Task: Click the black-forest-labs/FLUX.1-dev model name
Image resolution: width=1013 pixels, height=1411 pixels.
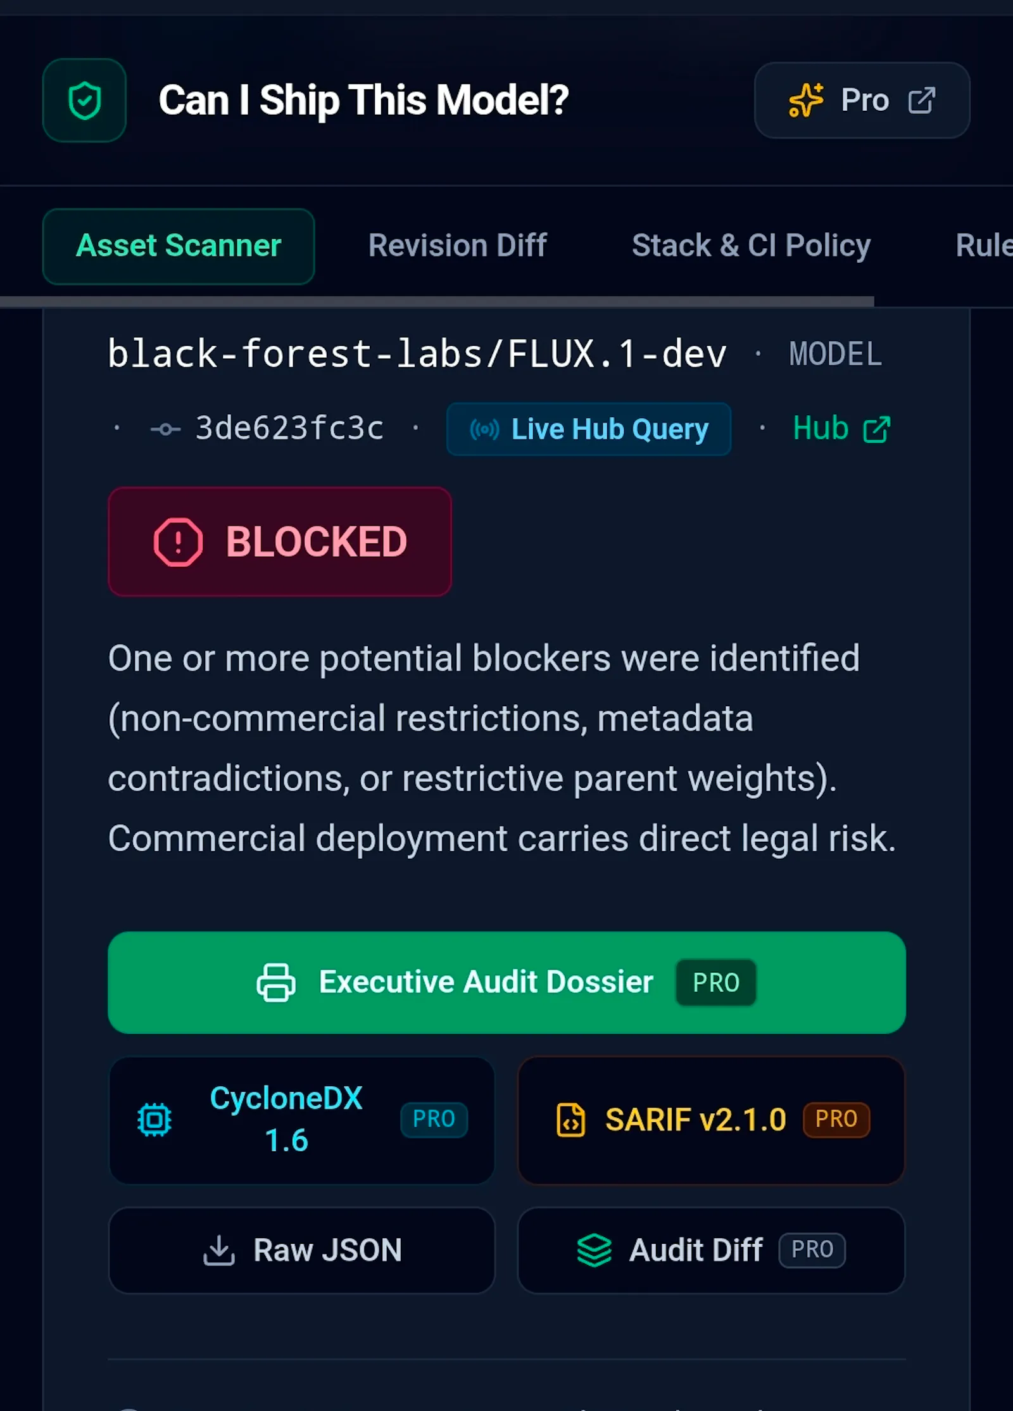Action: [x=417, y=353]
